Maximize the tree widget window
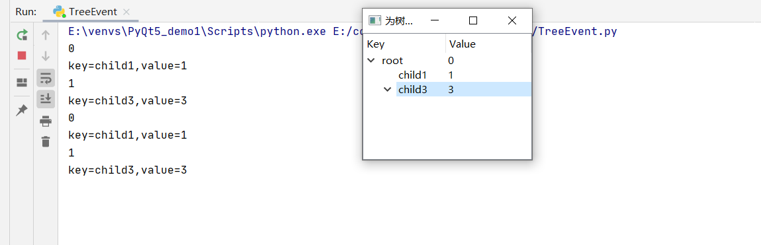Viewport: 761px width, 245px height. [473, 20]
